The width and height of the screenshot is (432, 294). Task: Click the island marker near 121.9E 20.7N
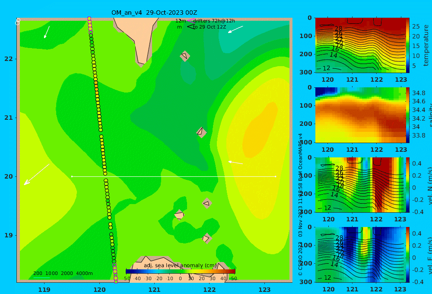click(x=201, y=132)
